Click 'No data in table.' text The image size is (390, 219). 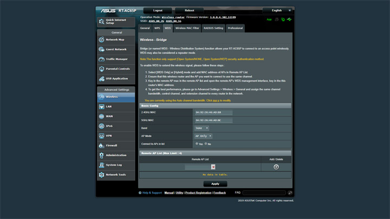215,175
